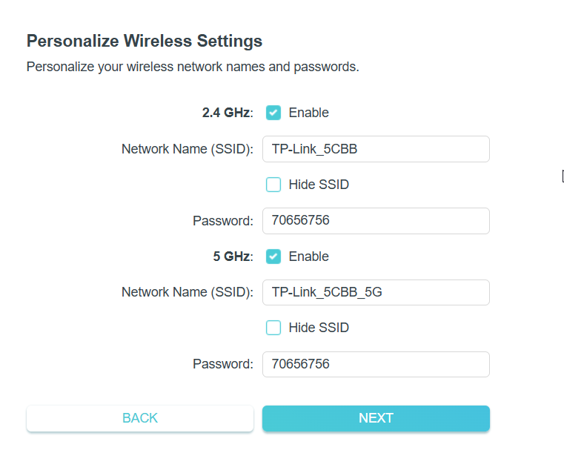Check Hide SSID under 5 GHz
The height and width of the screenshot is (473, 564).
273,328
